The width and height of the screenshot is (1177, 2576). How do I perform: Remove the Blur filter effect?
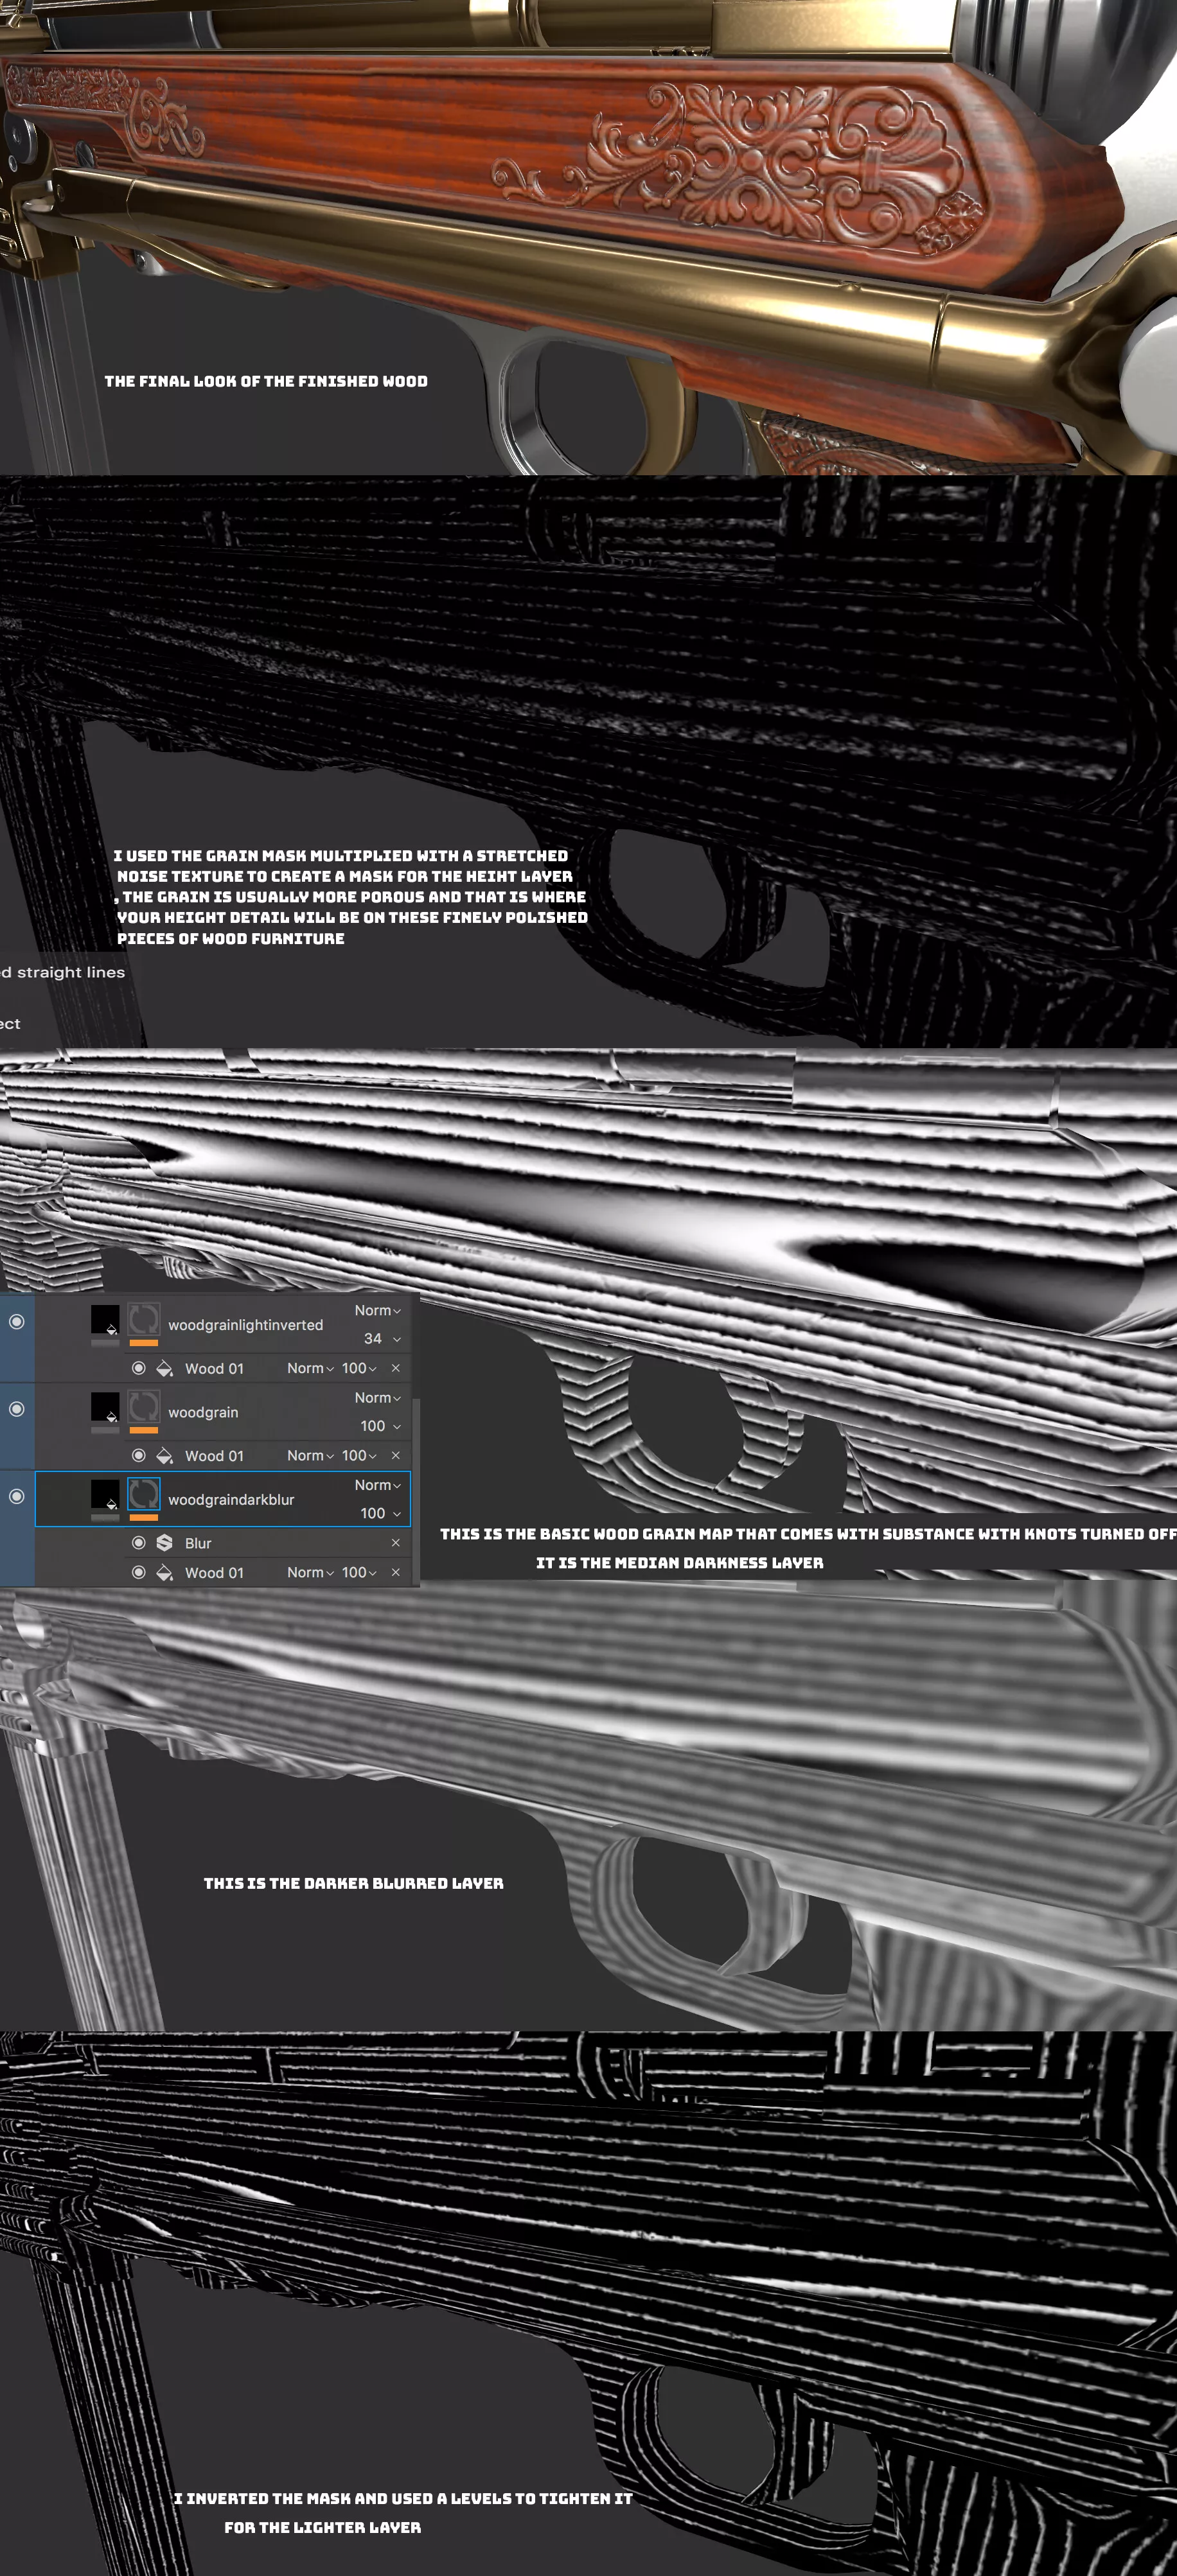click(x=396, y=1543)
